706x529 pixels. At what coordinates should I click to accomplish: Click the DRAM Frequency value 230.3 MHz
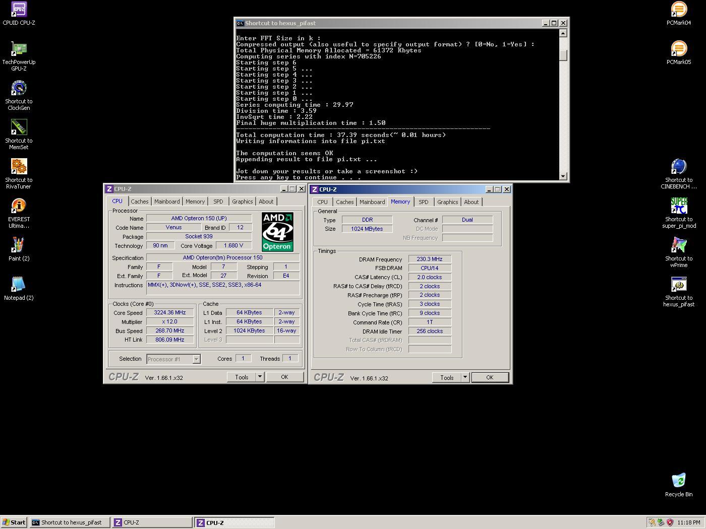point(430,259)
